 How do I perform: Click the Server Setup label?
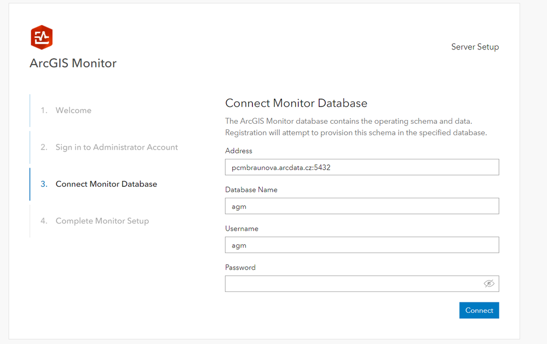[475, 47]
